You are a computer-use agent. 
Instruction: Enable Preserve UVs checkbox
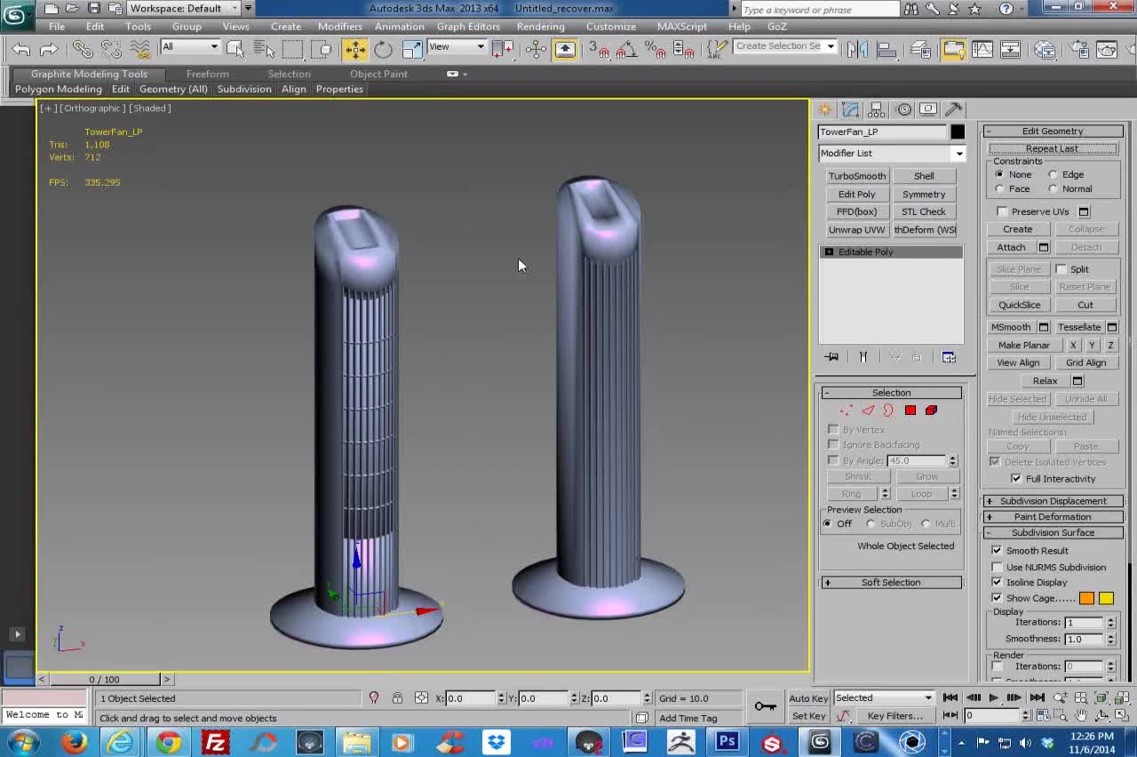pos(1003,211)
